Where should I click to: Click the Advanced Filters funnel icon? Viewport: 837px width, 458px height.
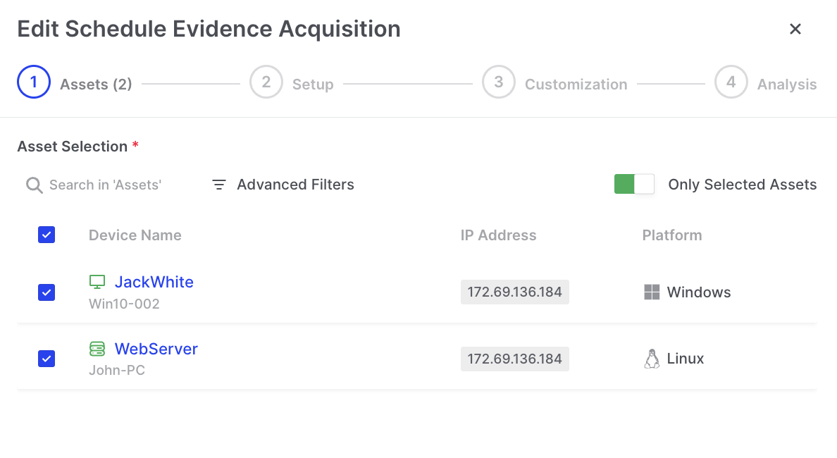click(219, 185)
